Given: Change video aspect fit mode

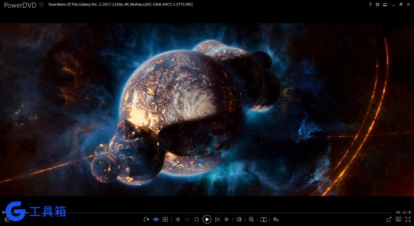Looking at the screenshot, I should [264, 219].
